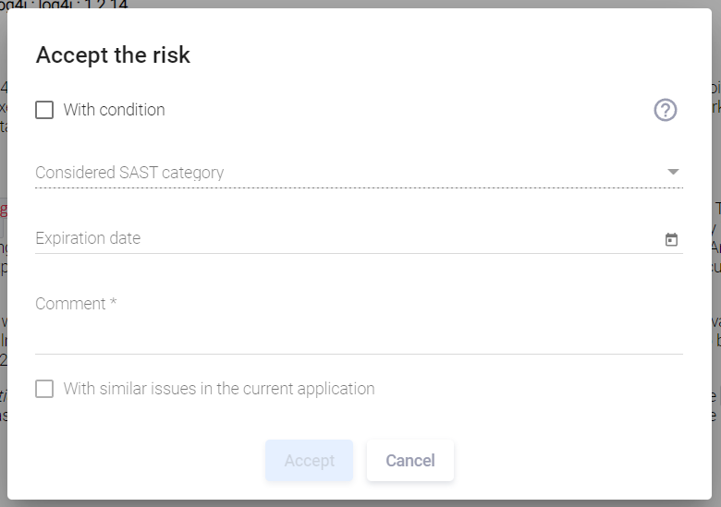
Task: Click the Expiration date placeholder text
Action: tap(88, 238)
